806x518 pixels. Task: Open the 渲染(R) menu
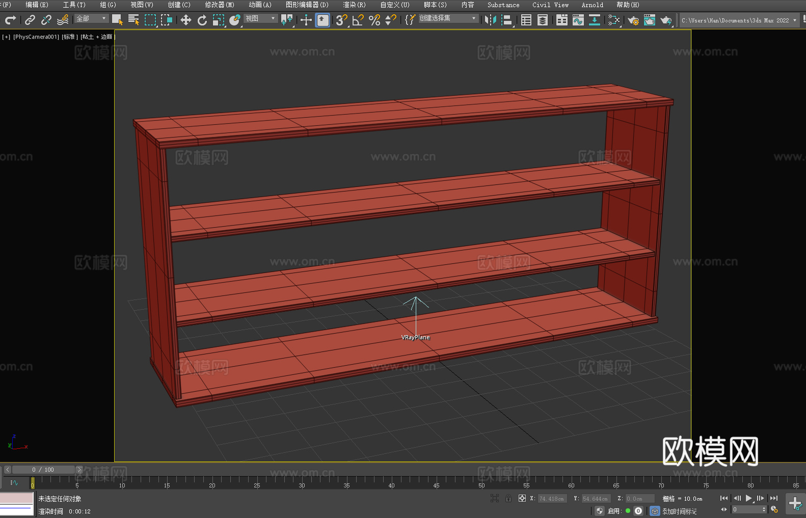[x=354, y=5]
